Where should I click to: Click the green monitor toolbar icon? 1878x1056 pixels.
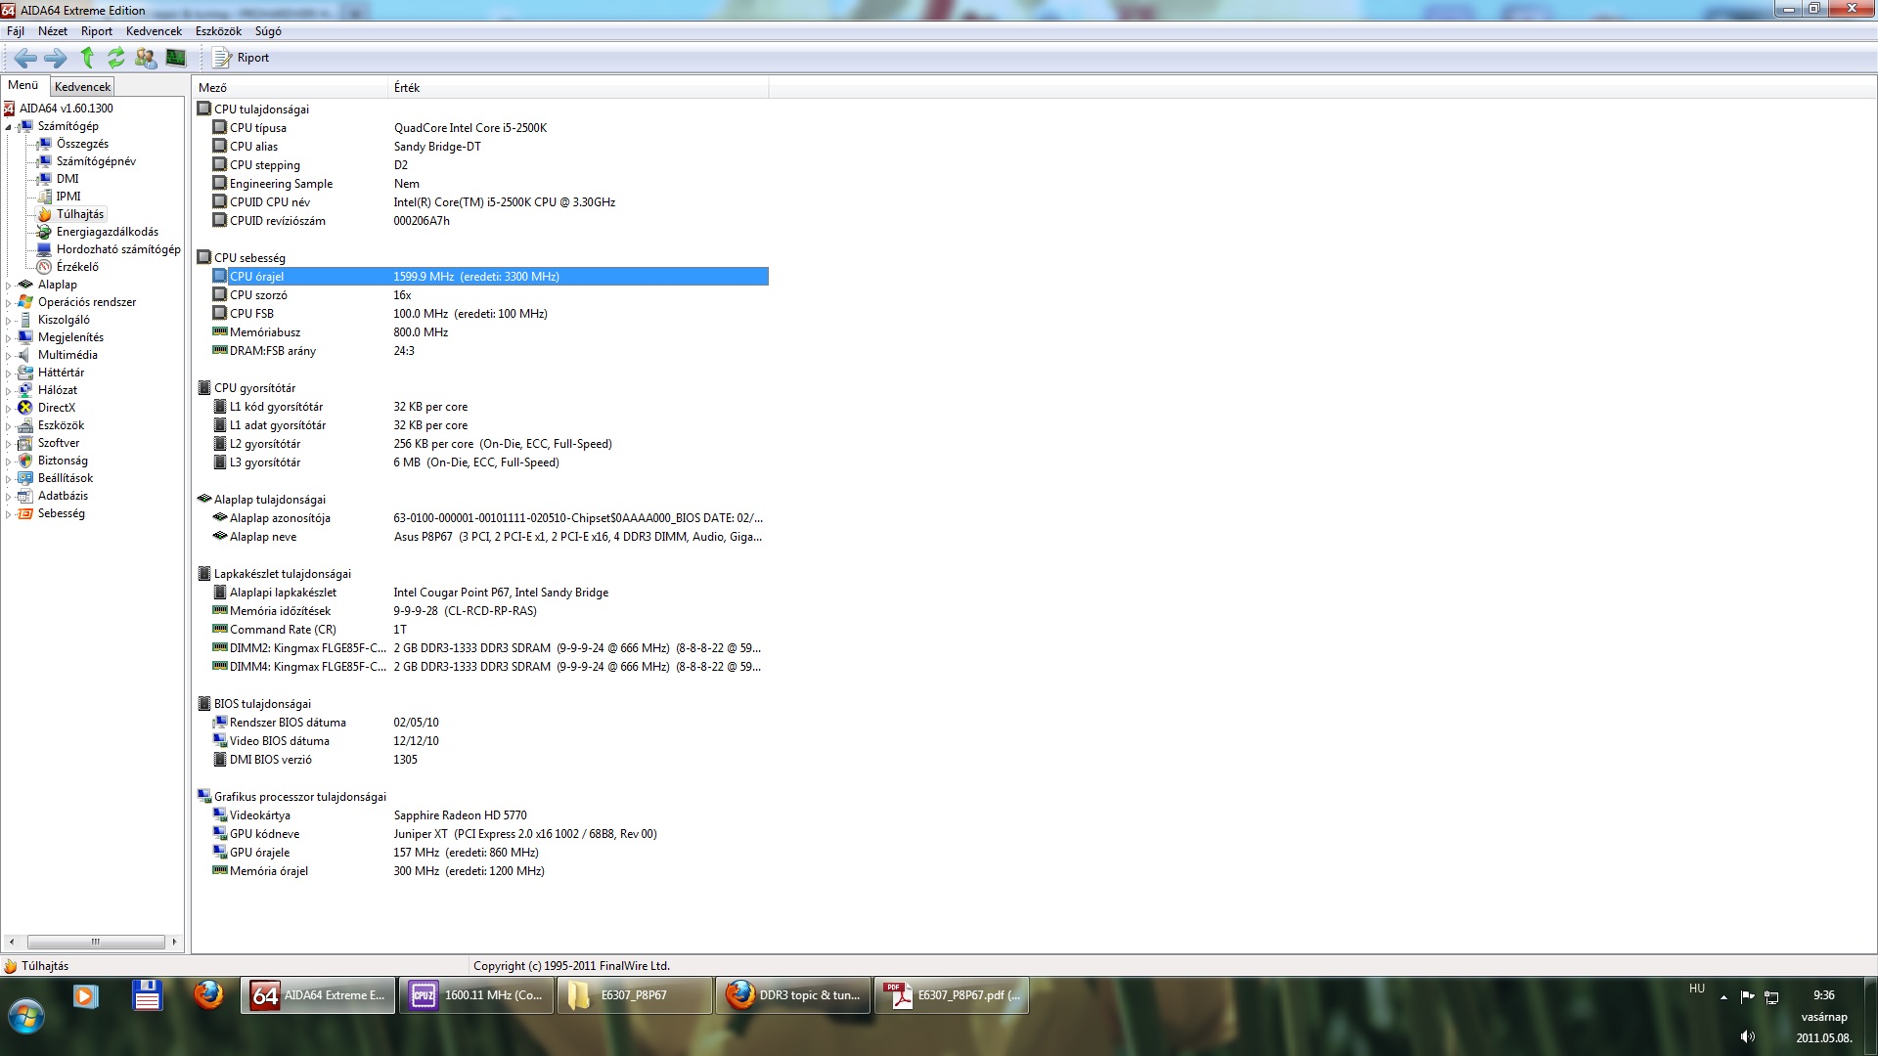(176, 58)
